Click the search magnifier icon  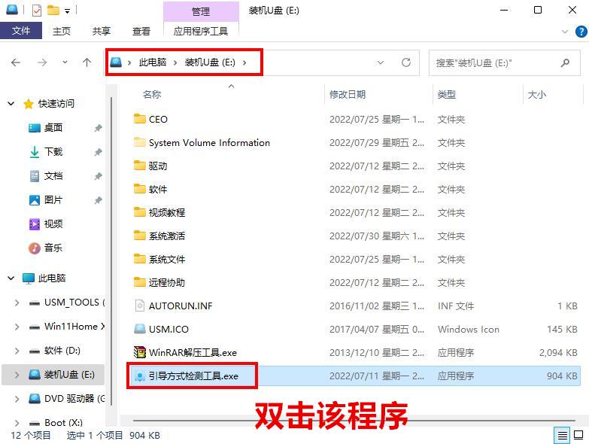coord(565,62)
